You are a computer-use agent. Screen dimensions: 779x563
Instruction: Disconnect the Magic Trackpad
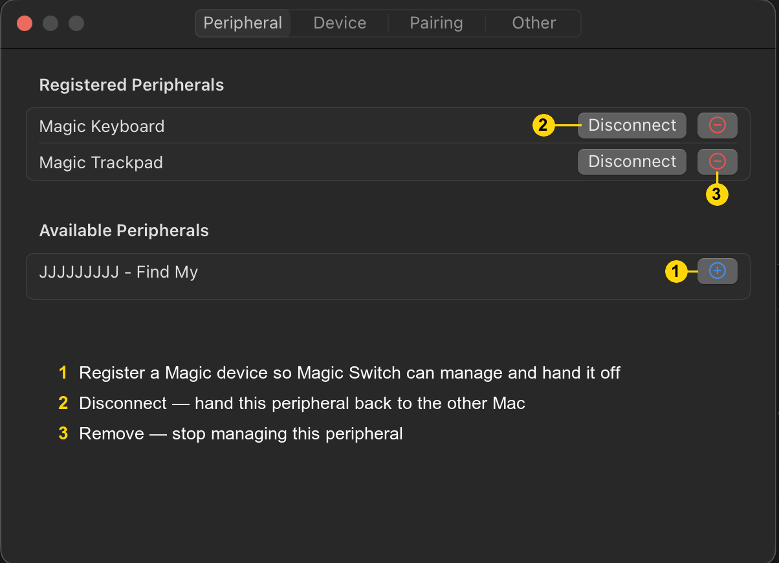tap(632, 161)
